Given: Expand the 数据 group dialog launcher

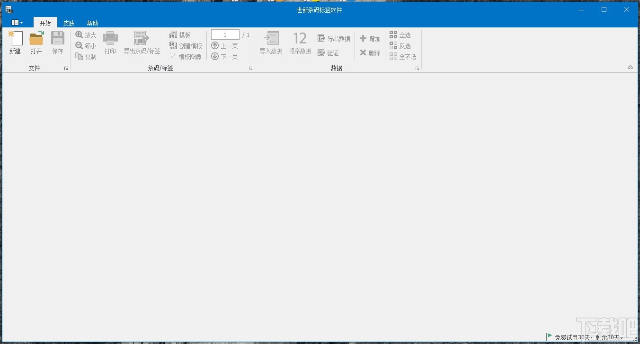Looking at the screenshot, I should click(417, 68).
